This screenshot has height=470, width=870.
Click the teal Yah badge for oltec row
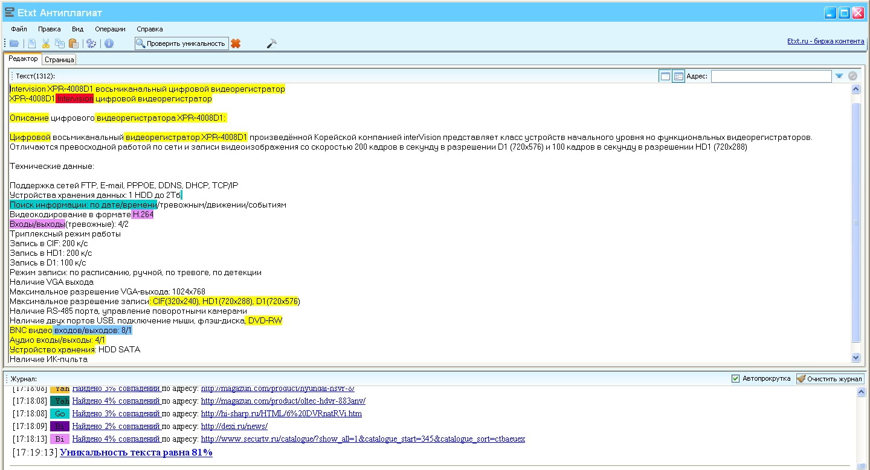tap(60, 401)
